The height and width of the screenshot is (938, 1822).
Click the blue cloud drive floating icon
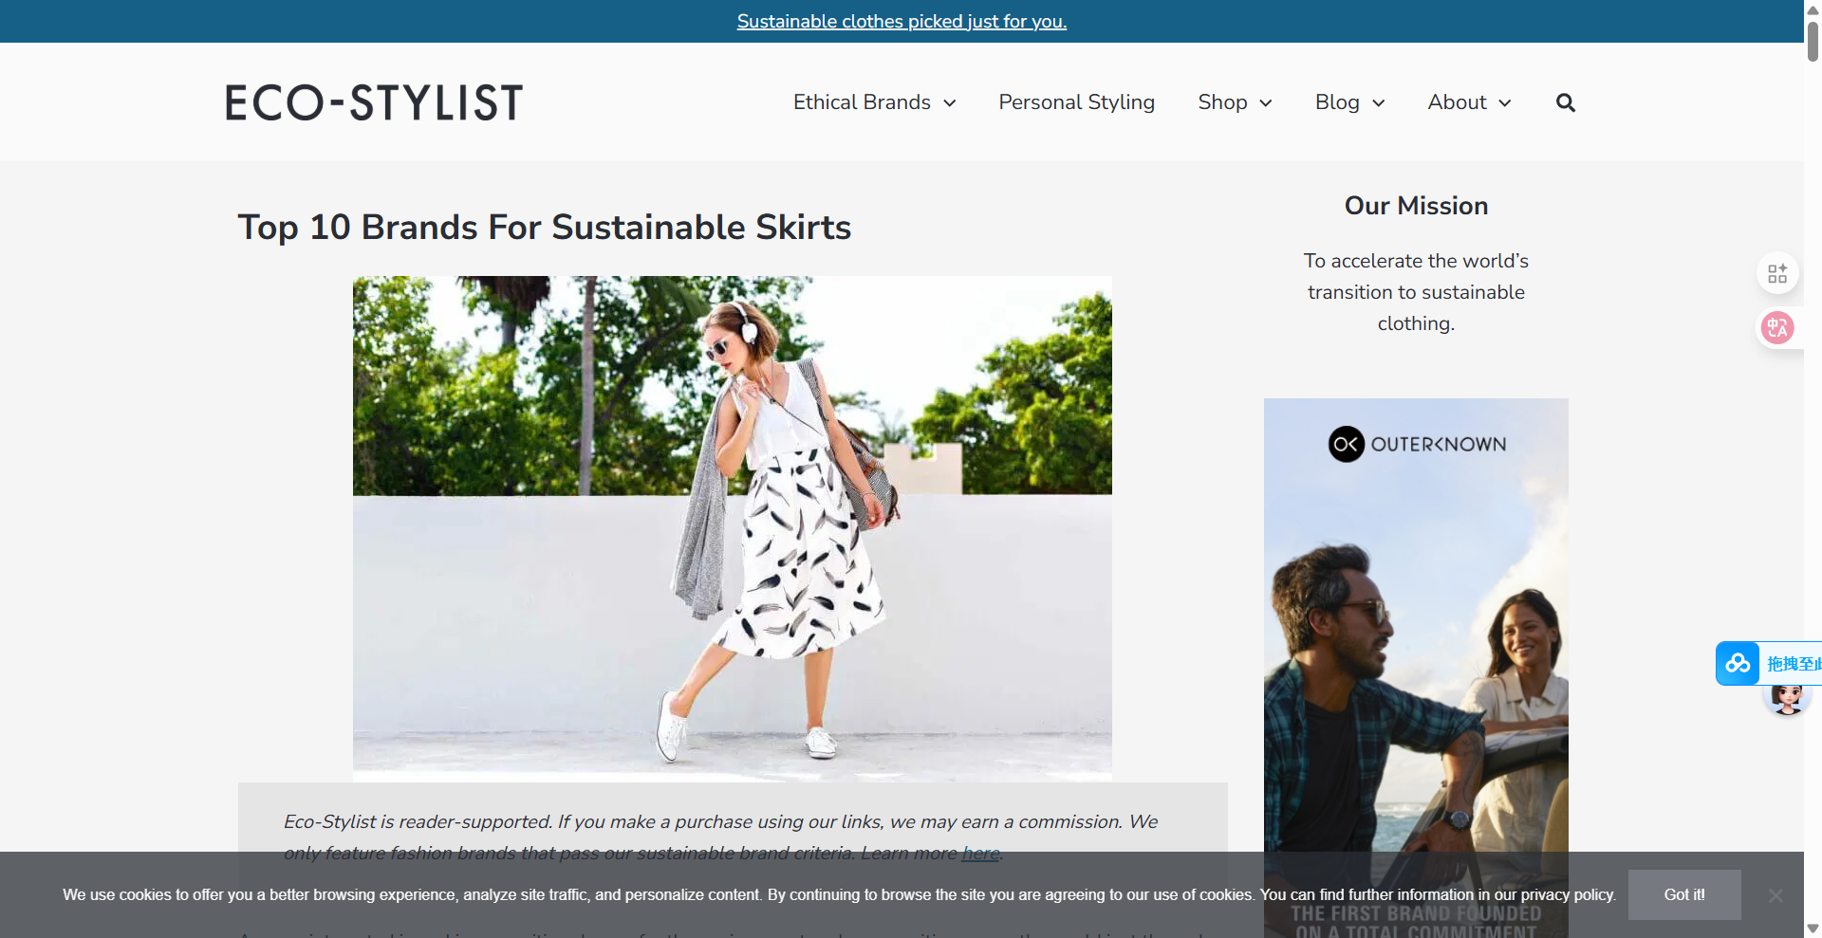(1738, 663)
